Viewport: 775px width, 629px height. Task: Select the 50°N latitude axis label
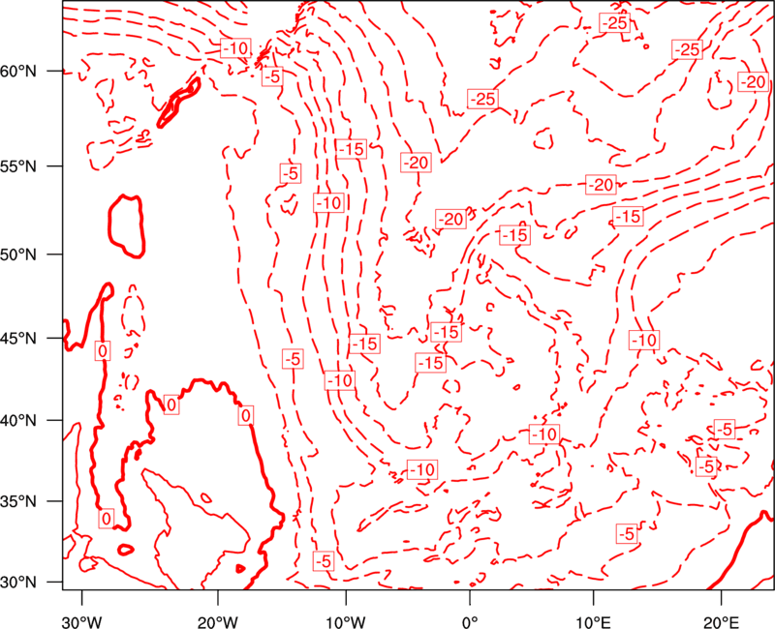pyautogui.click(x=18, y=255)
